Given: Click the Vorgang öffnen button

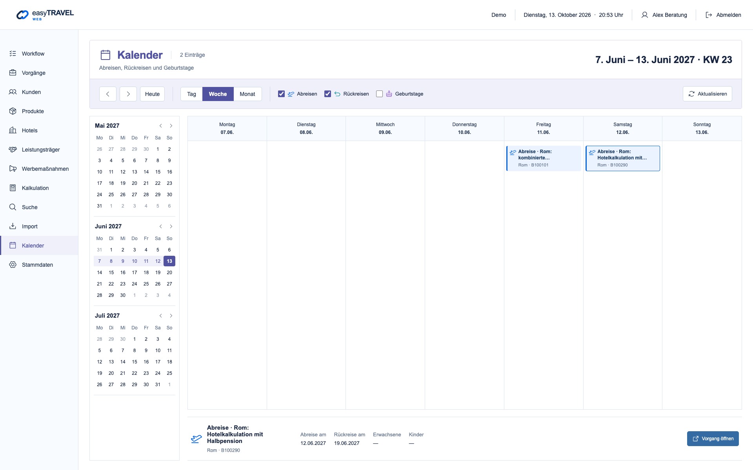Looking at the screenshot, I should [x=713, y=439].
